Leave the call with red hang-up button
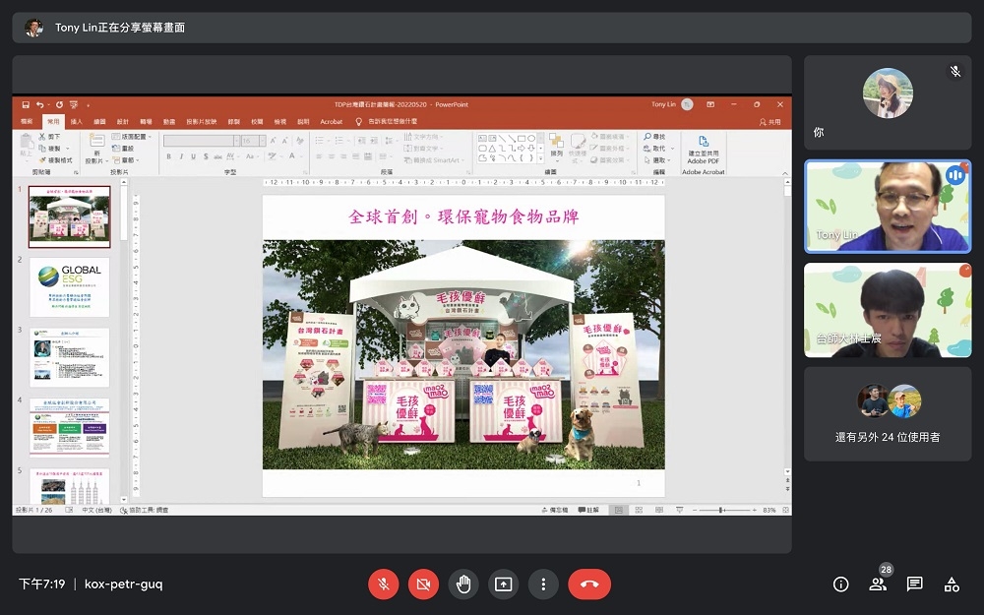Image resolution: width=984 pixels, height=615 pixels. [589, 584]
